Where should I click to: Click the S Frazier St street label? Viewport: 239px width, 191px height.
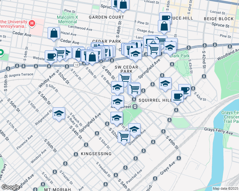pos(66,178)
